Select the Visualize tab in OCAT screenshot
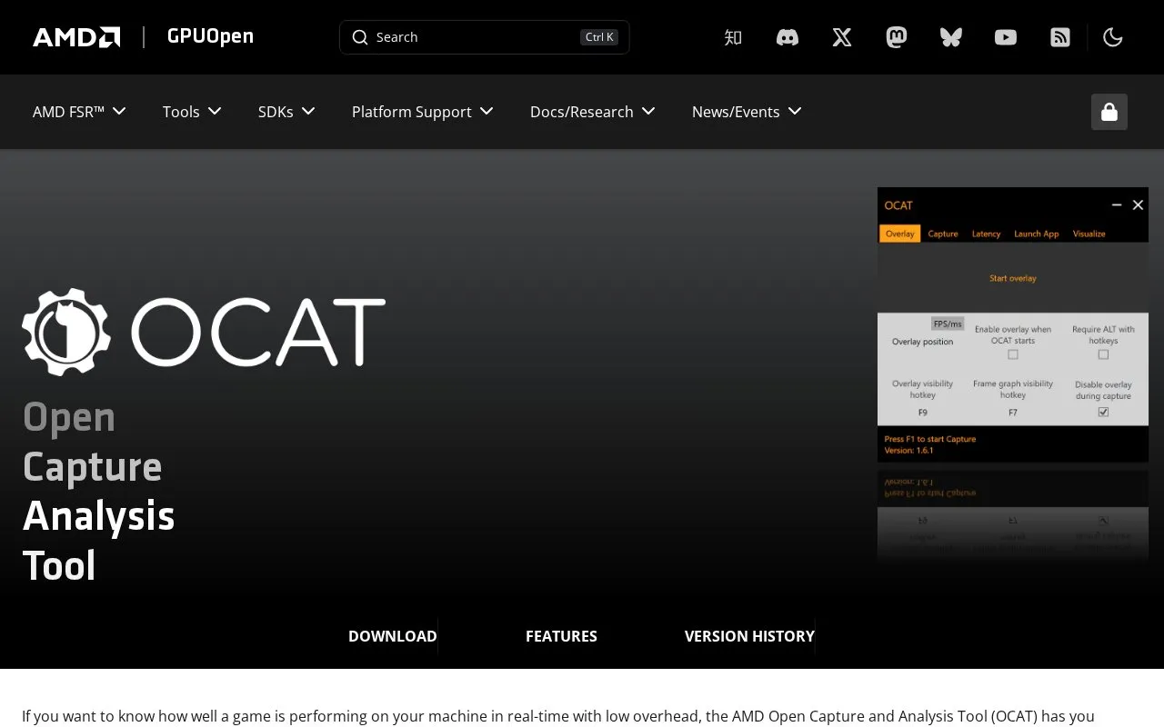The width and height of the screenshot is (1164, 727). 1089,234
